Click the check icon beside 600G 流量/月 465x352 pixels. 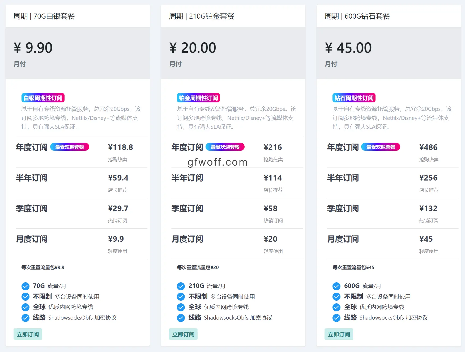tap(336, 286)
